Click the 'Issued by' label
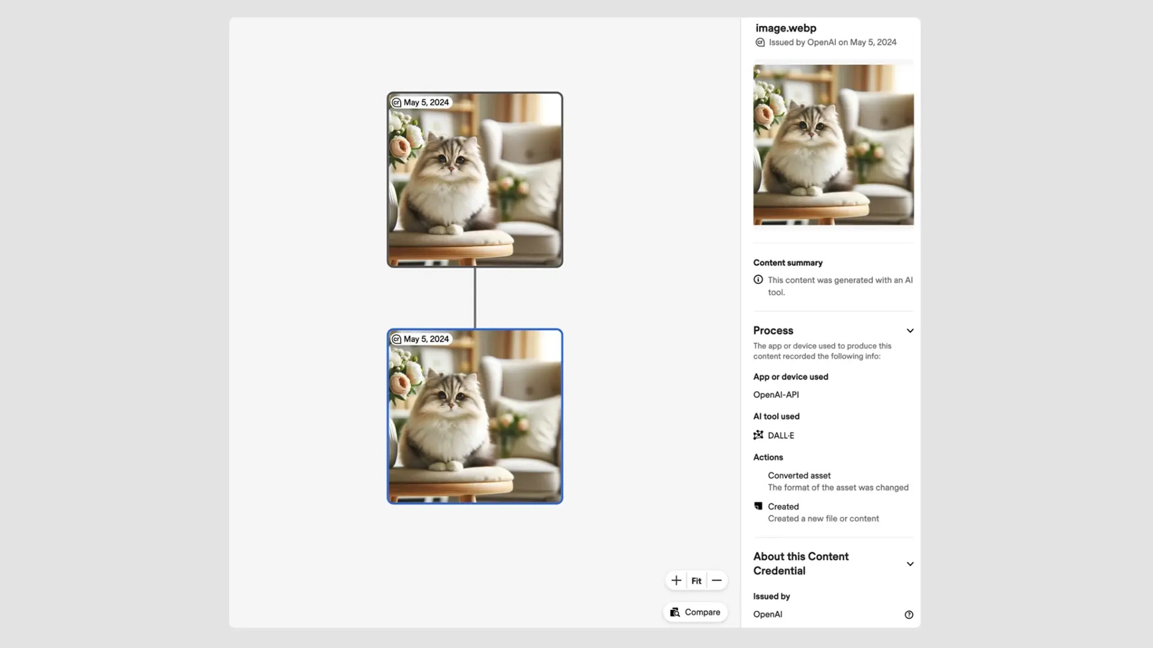Viewport: 1153px width, 648px height. tap(771, 596)
